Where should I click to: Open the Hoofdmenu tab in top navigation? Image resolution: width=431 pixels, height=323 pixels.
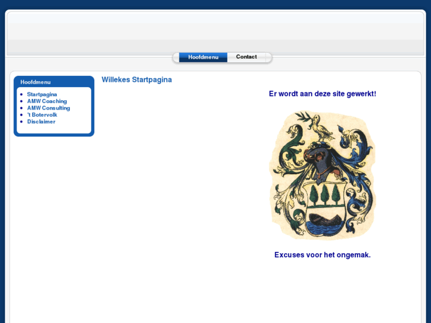pyautogui.click(x=203, y=57)
